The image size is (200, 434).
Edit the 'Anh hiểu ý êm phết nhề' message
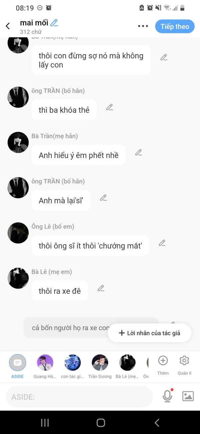pos(139,153)
